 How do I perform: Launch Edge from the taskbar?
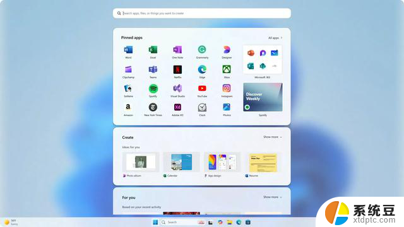pos(239,223)
